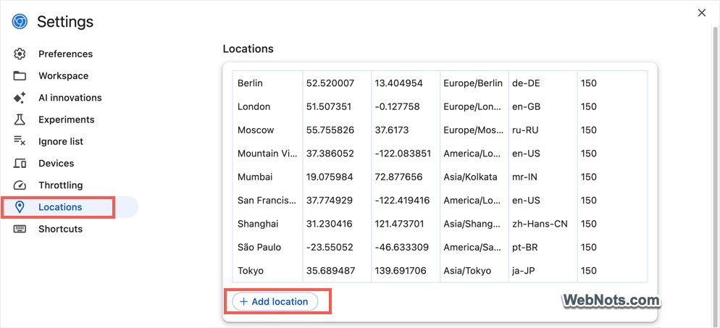Click latitude 55.755826 for Moscow
Image resolution: width=720 pixels, height=328 pixels.
pos(330,130)
